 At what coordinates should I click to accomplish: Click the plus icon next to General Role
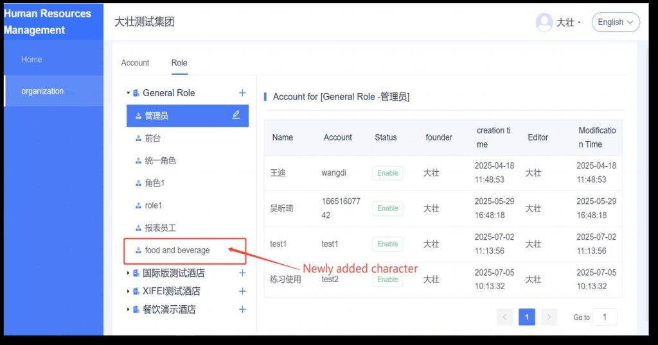pyautogui.click(x=242, y=93)
